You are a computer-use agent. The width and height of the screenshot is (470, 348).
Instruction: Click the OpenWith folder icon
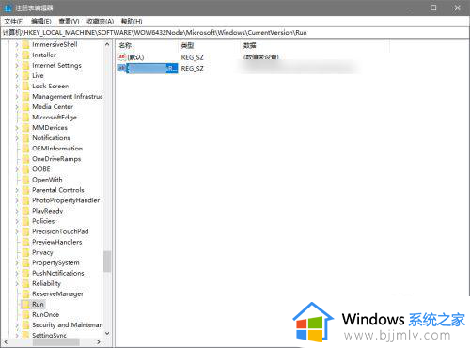click(25, 180)
